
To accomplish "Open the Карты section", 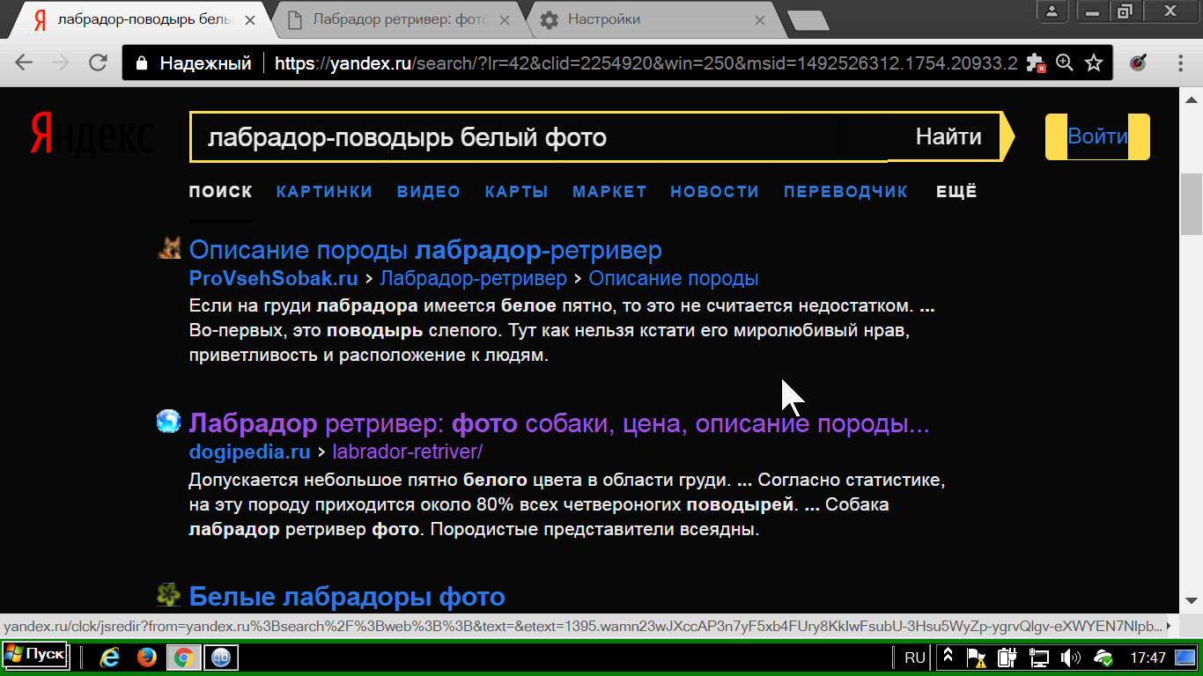I will 516,192.
